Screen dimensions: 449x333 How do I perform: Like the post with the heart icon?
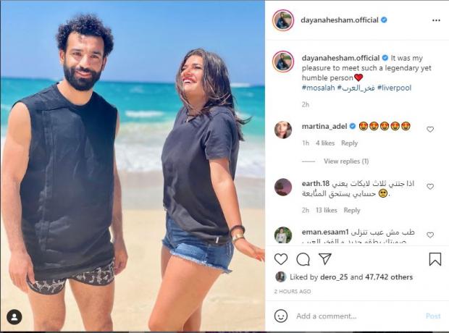tap(281, 259)
